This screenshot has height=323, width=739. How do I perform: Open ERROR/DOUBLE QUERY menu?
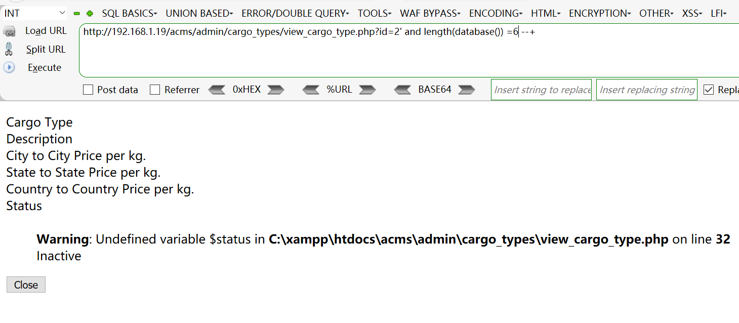tap(296, 13)
